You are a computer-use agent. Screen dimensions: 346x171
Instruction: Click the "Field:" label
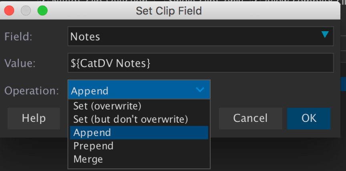point(18,37)
